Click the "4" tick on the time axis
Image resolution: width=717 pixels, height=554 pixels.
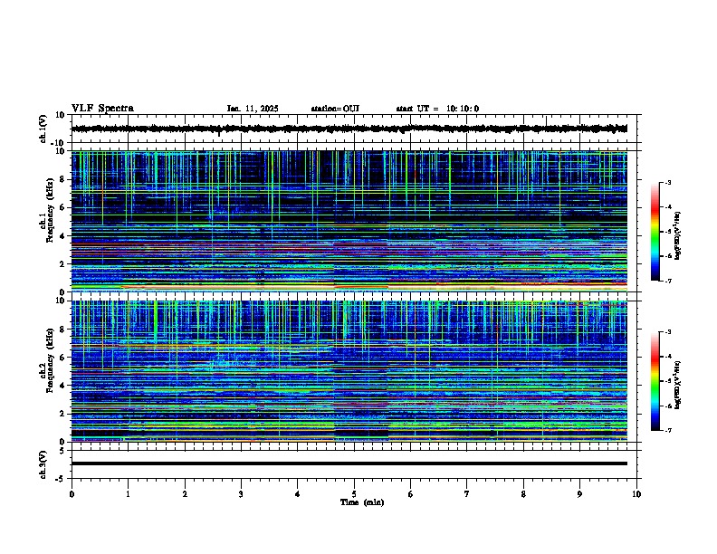coord(298,494)
